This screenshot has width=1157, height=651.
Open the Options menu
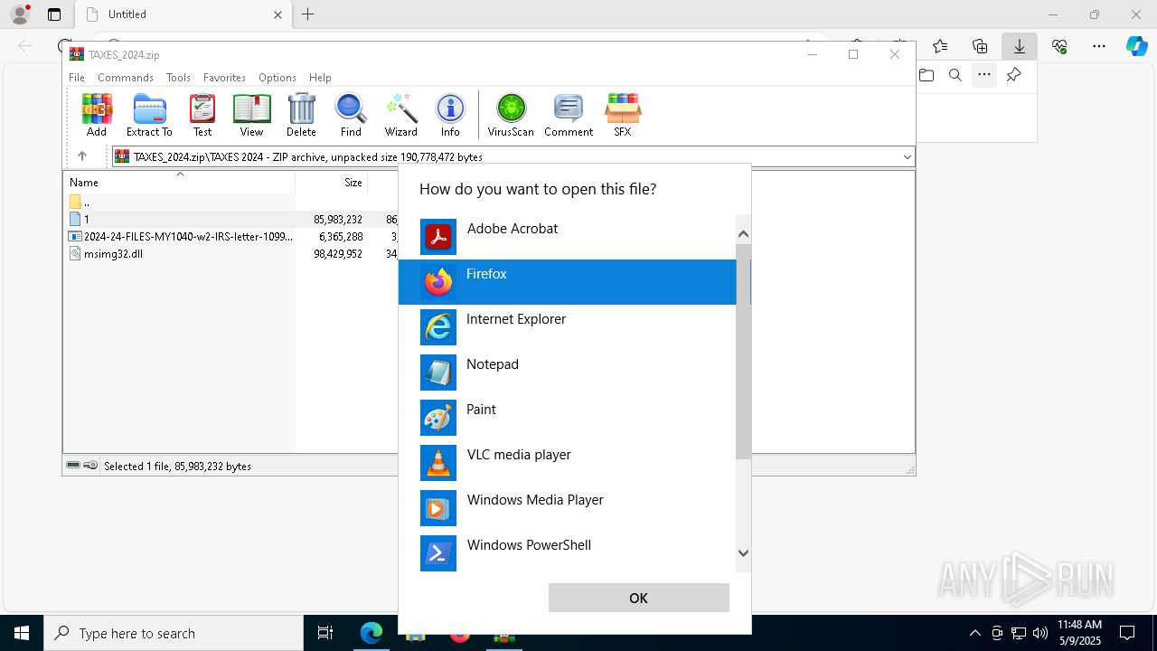tap(277, 78)
